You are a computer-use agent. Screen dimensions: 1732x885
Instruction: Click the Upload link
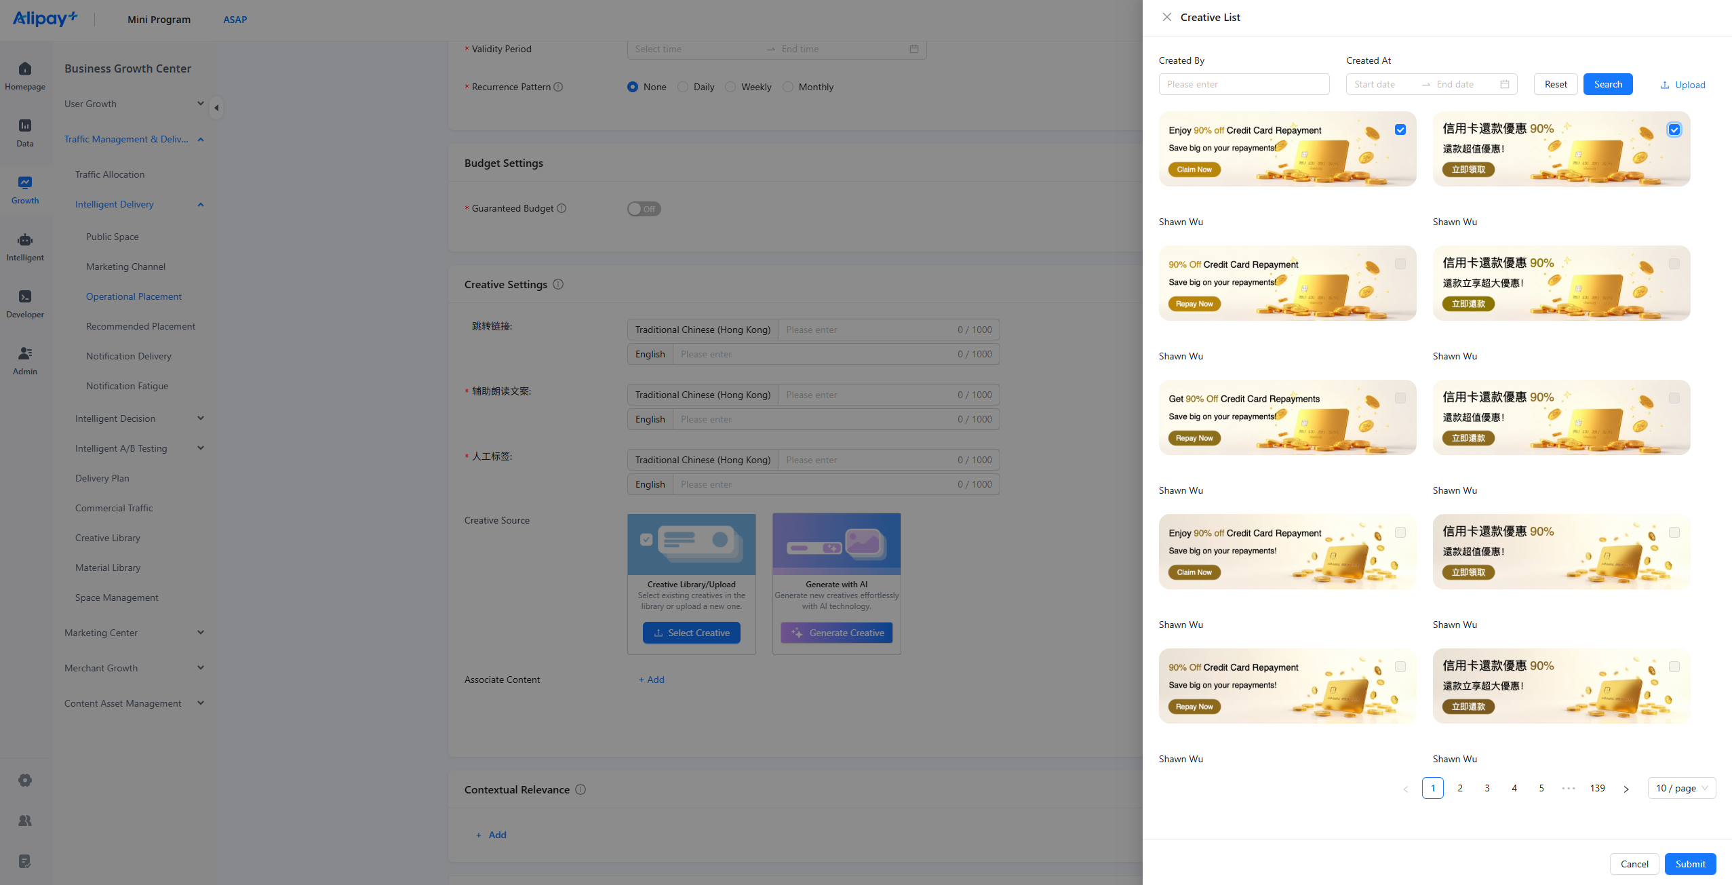(x=1682, y=85)
